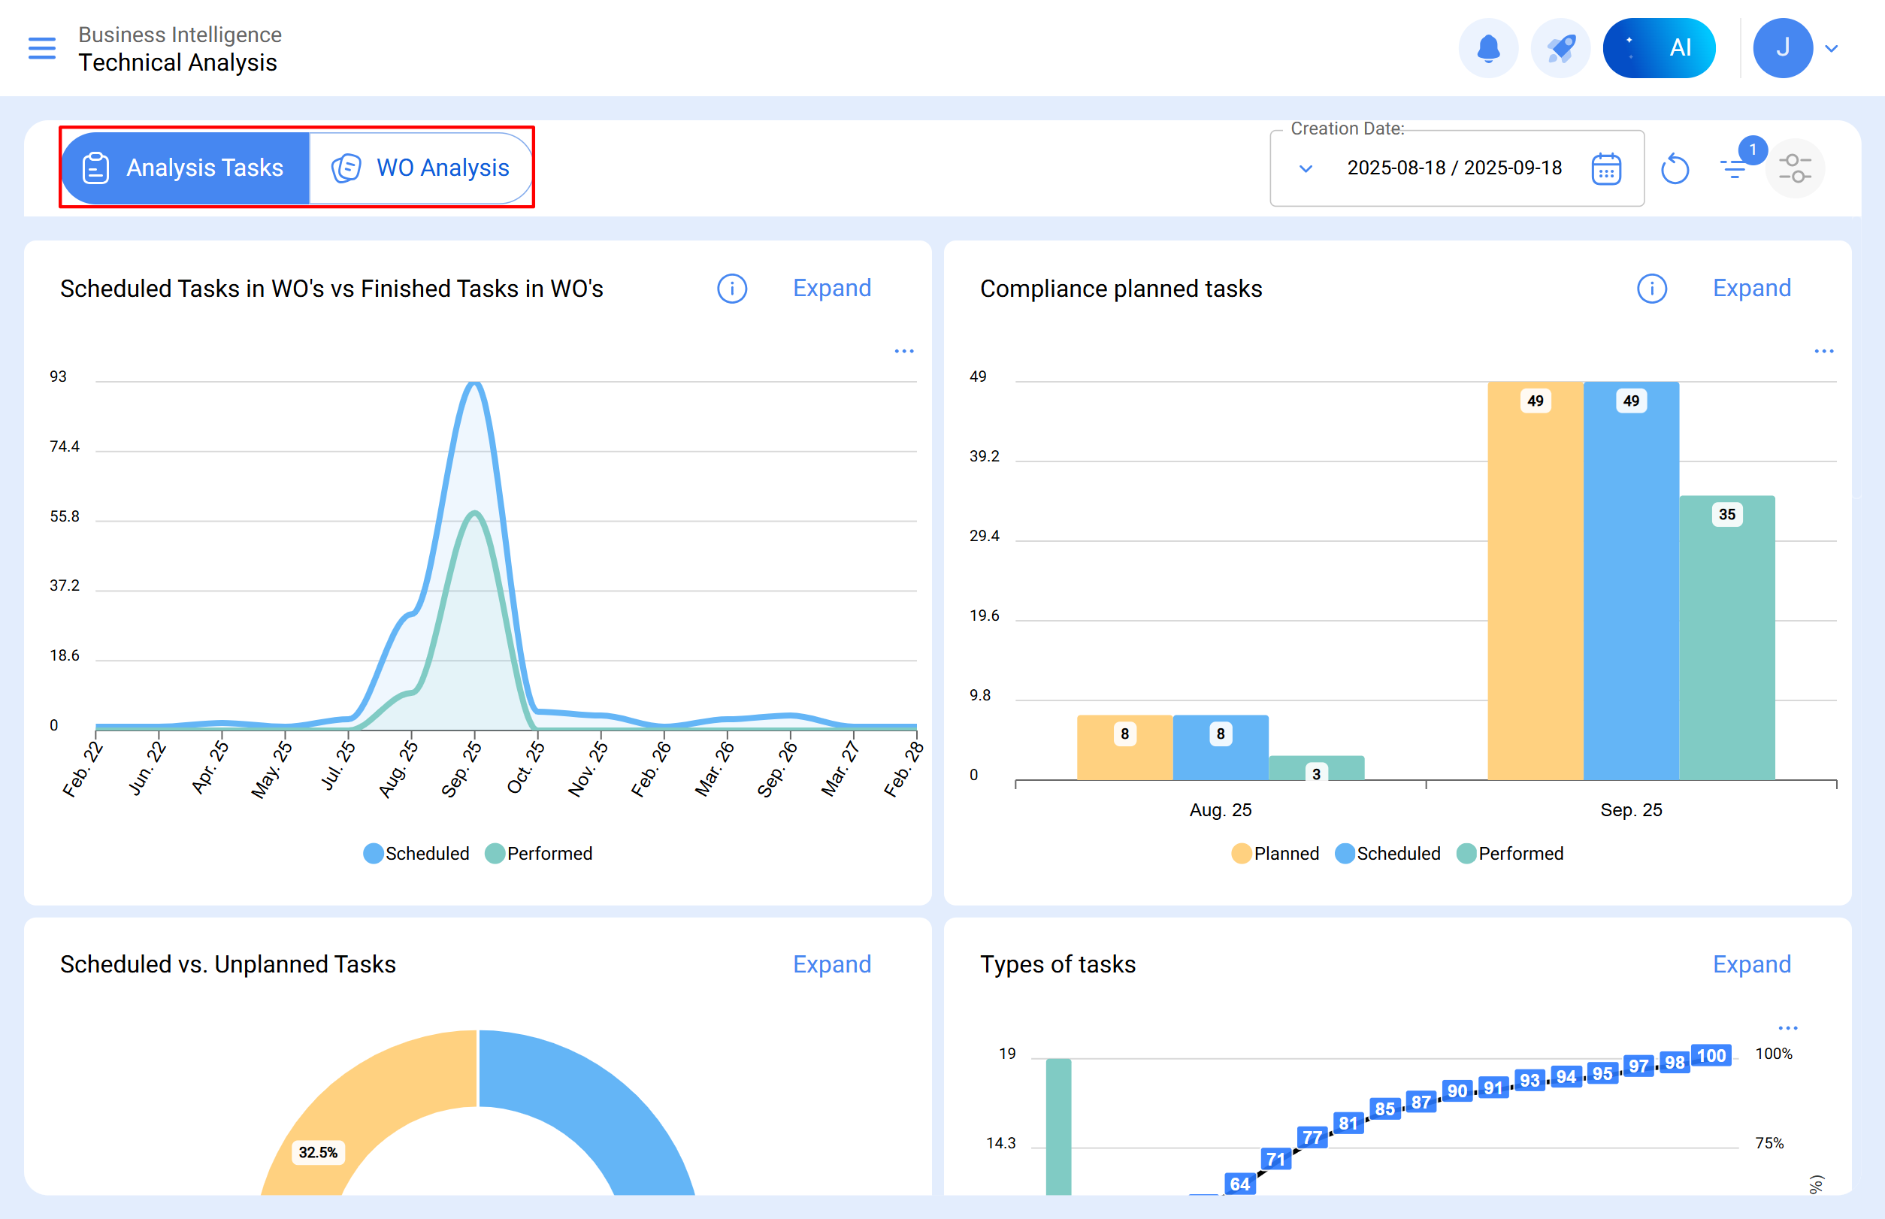Open the calendar date picker icon
The height and width of the screenshot is (1219, 1885).
1605,168
